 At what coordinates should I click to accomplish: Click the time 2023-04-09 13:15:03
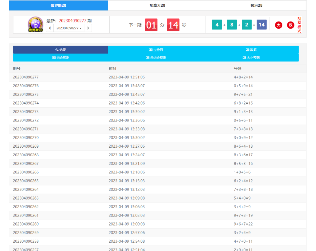(x=127, y=181)
